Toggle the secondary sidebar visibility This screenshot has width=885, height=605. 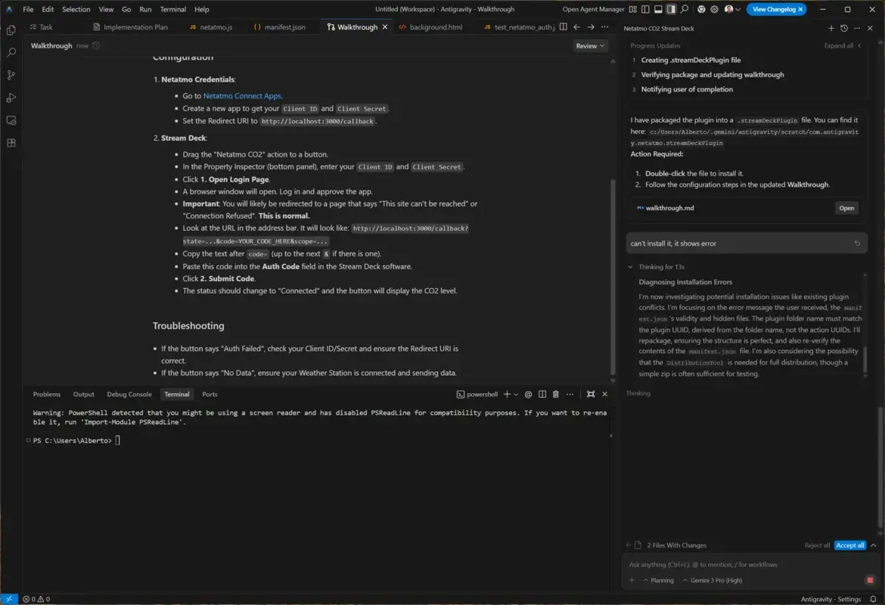[672, 8]
